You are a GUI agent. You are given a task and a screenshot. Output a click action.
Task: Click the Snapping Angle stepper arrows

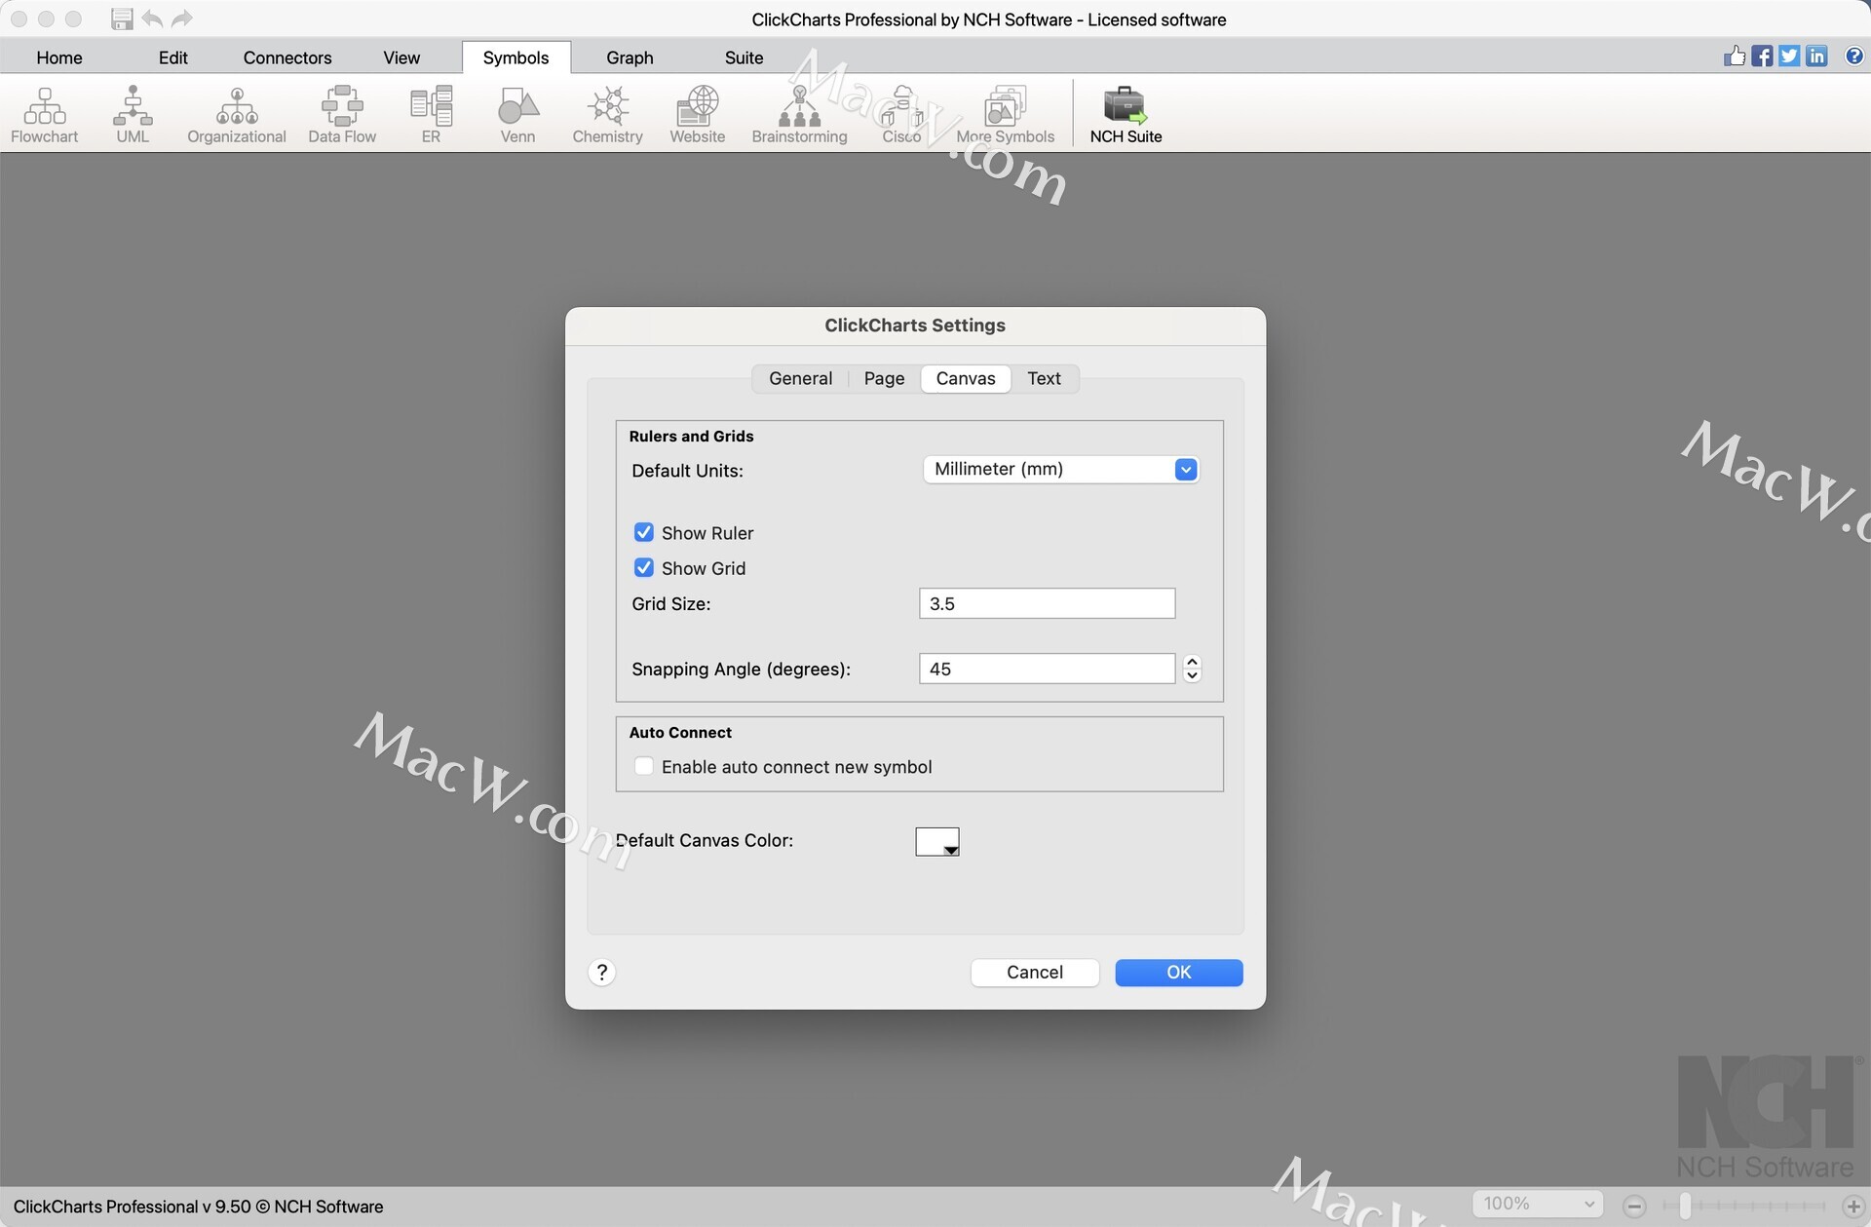point(1192,669)
